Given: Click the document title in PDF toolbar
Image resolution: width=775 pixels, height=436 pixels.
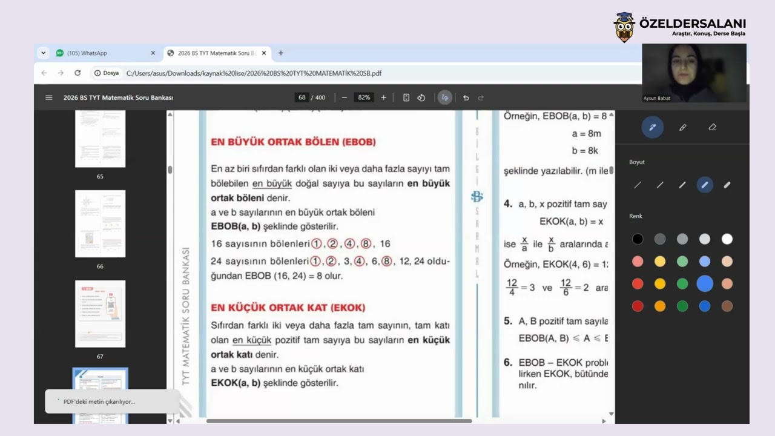Looking at the screenshot, I should click(x=118, y=97).
